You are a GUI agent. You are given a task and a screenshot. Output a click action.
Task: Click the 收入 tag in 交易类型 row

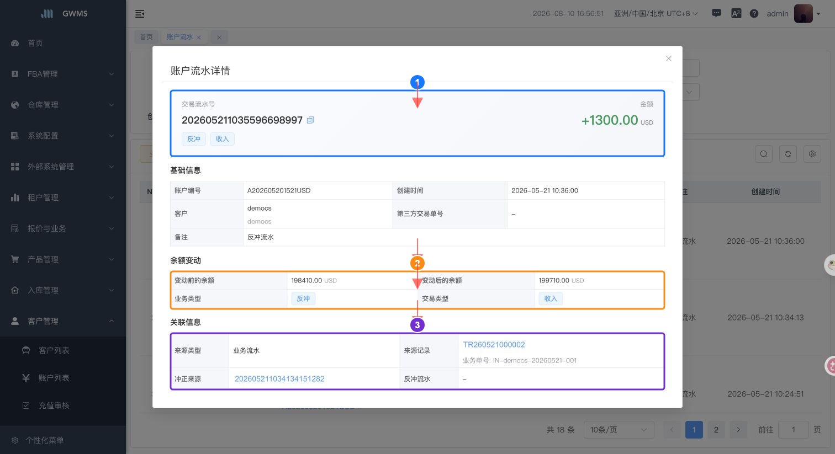(x=551, y=298)
